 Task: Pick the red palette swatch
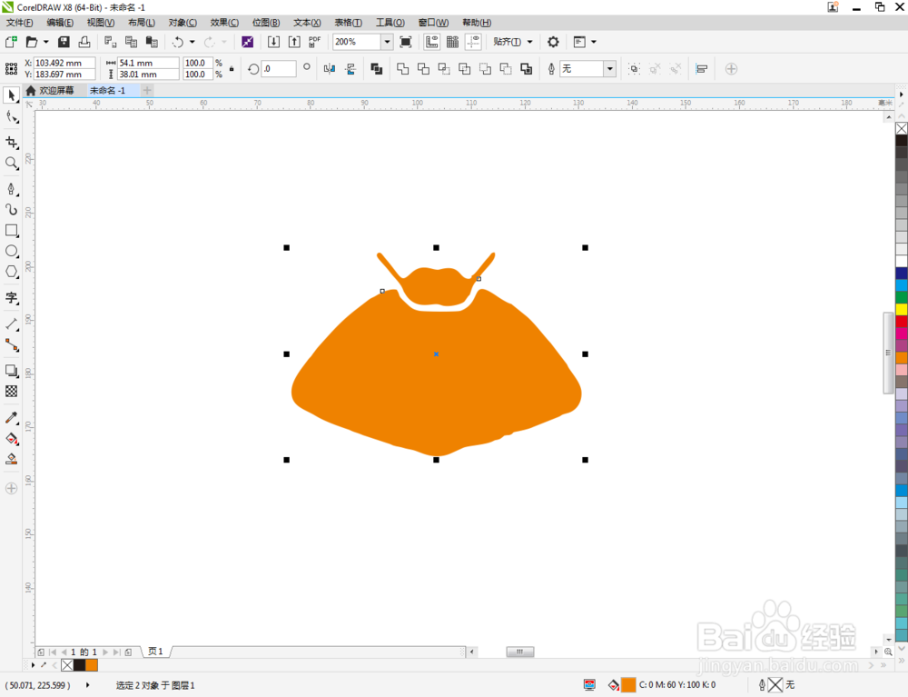902,322
